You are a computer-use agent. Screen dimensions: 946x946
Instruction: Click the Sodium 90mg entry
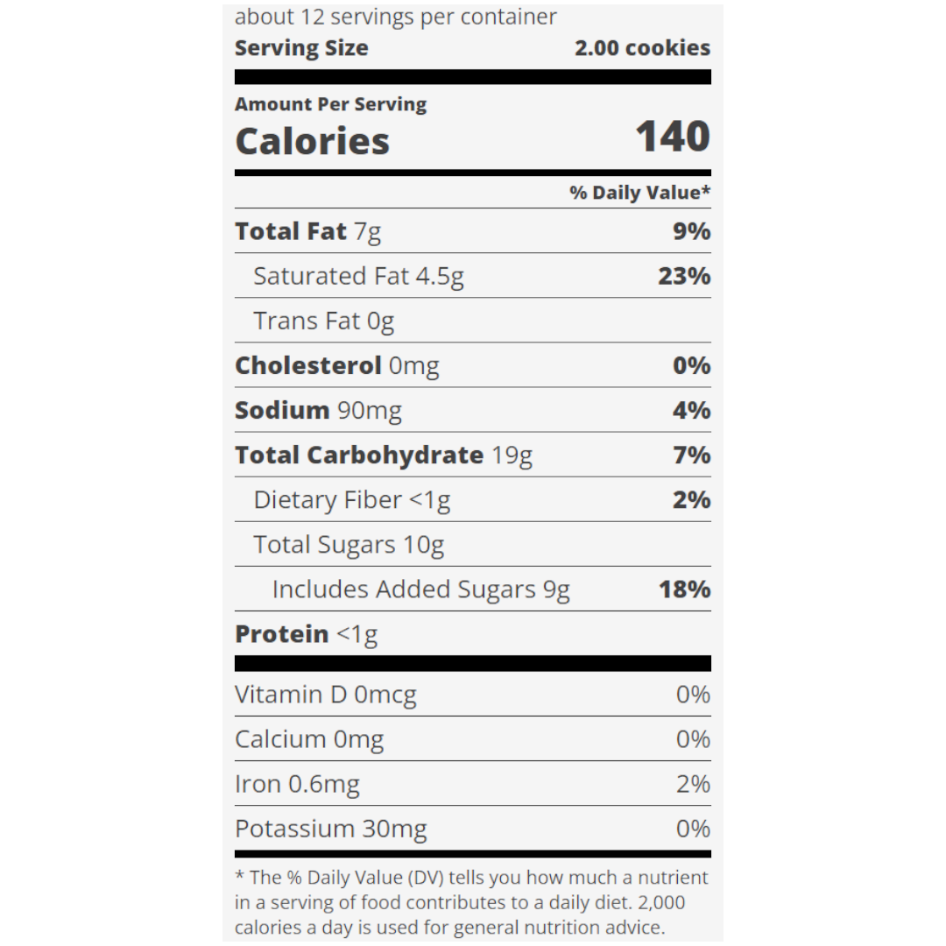[x=318, y=410]
